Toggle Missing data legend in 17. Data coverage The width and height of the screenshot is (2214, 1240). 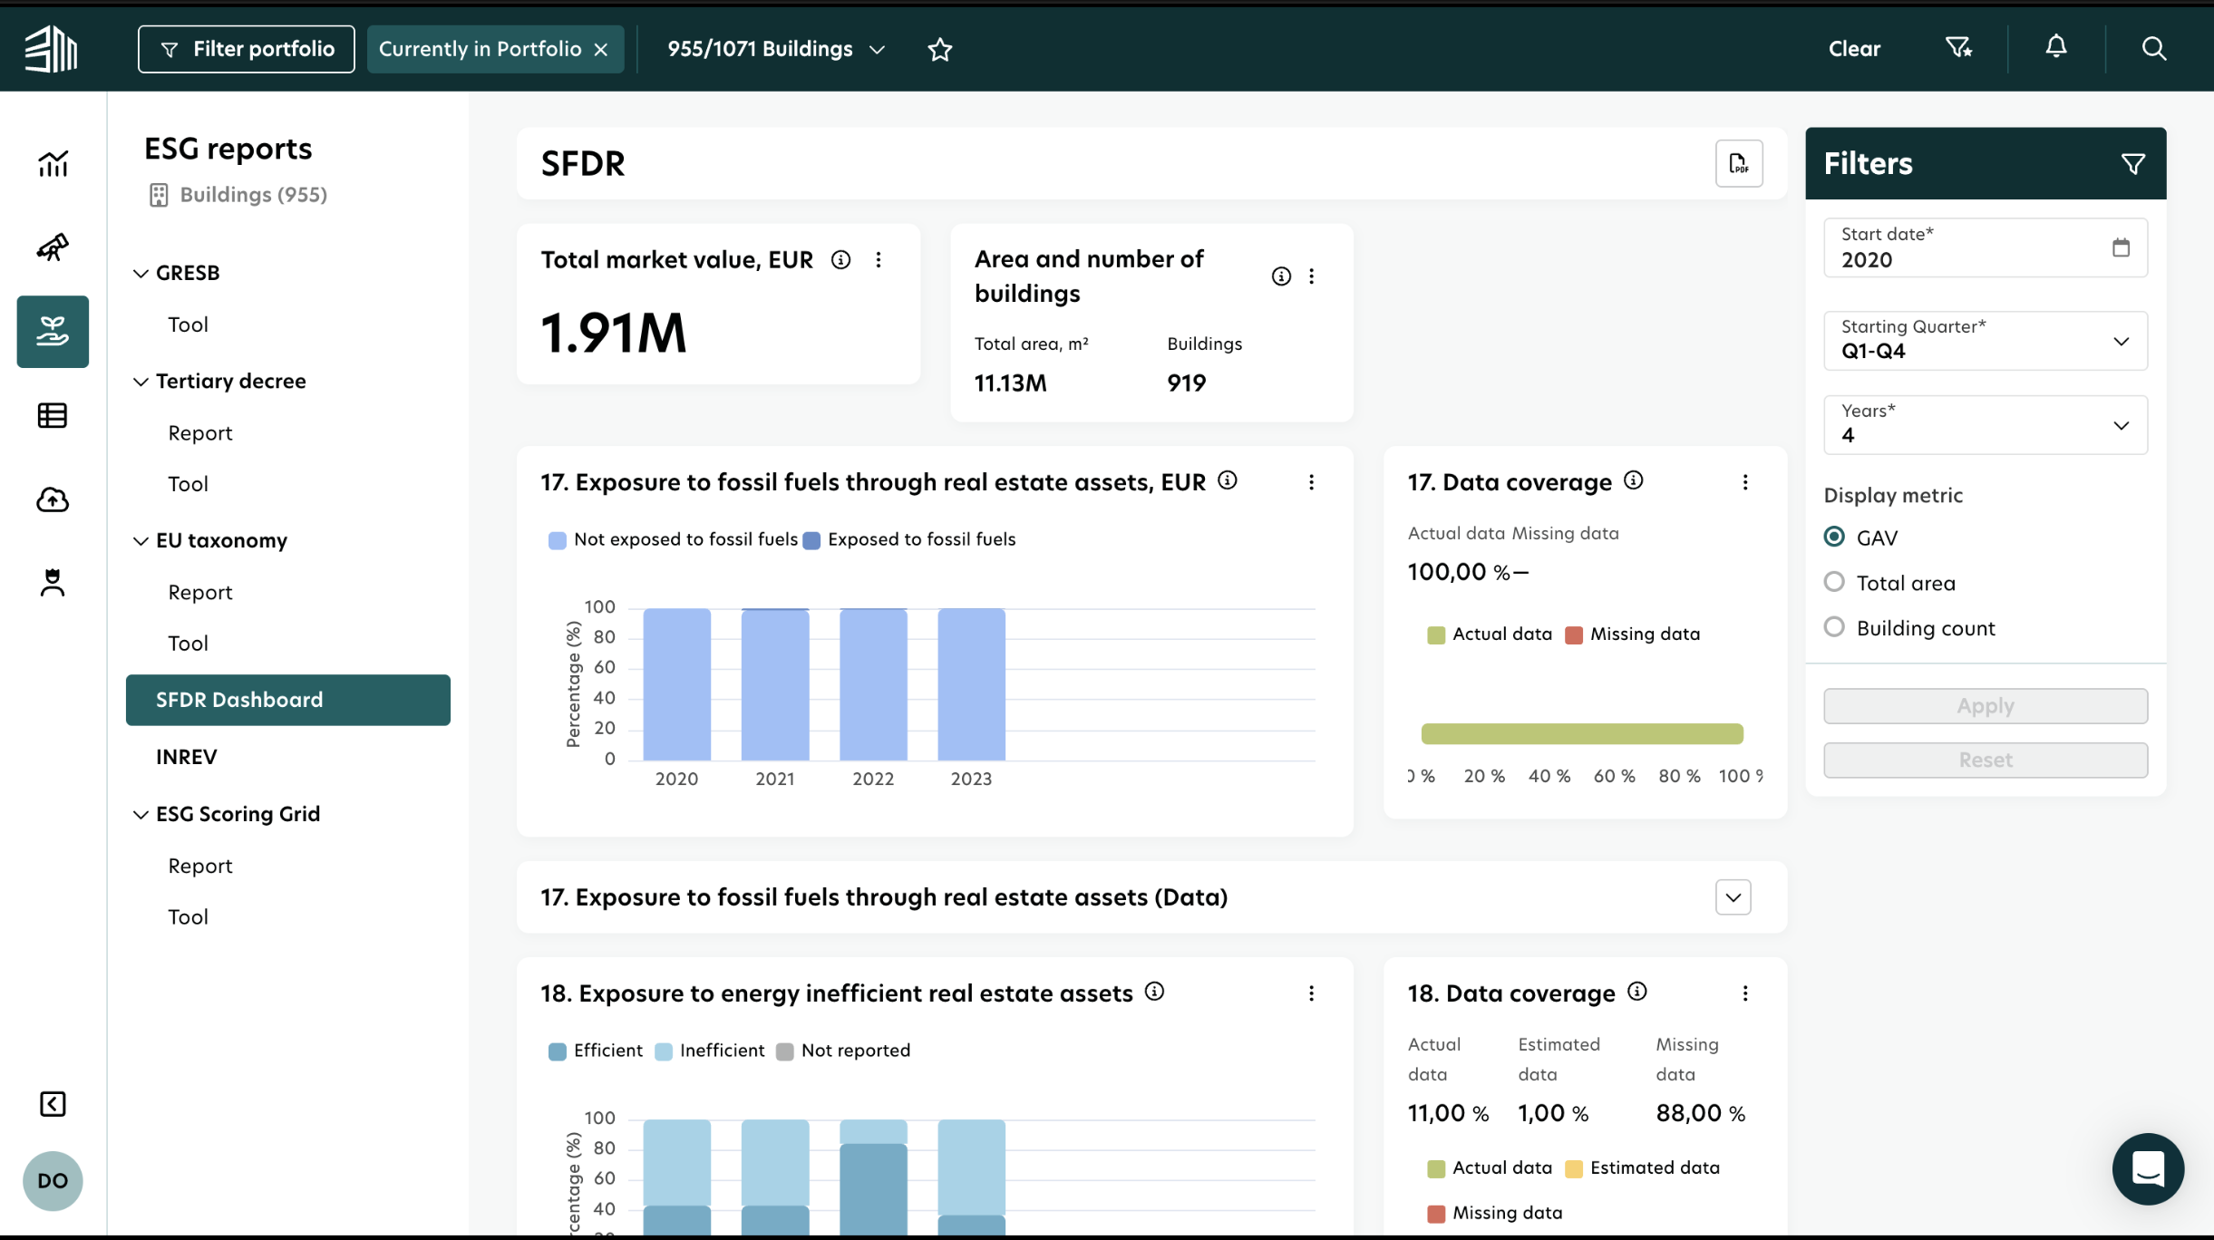point(1633,635)
